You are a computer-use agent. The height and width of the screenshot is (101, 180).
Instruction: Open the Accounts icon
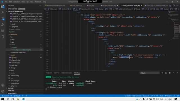point(3,85)
